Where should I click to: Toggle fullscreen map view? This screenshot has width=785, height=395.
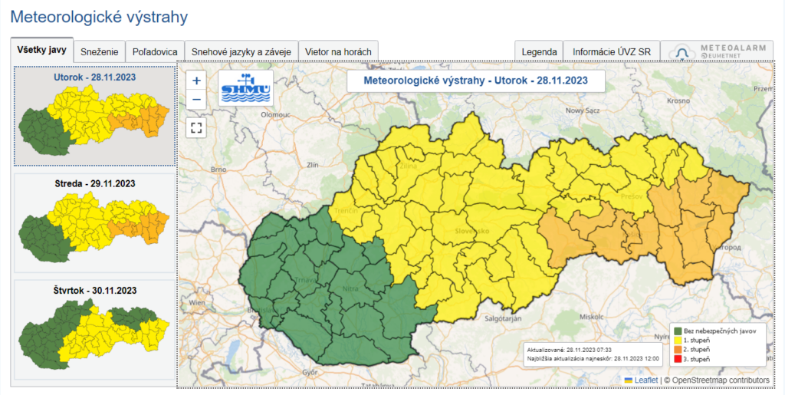pyautogui.click(x=197, y=127)
